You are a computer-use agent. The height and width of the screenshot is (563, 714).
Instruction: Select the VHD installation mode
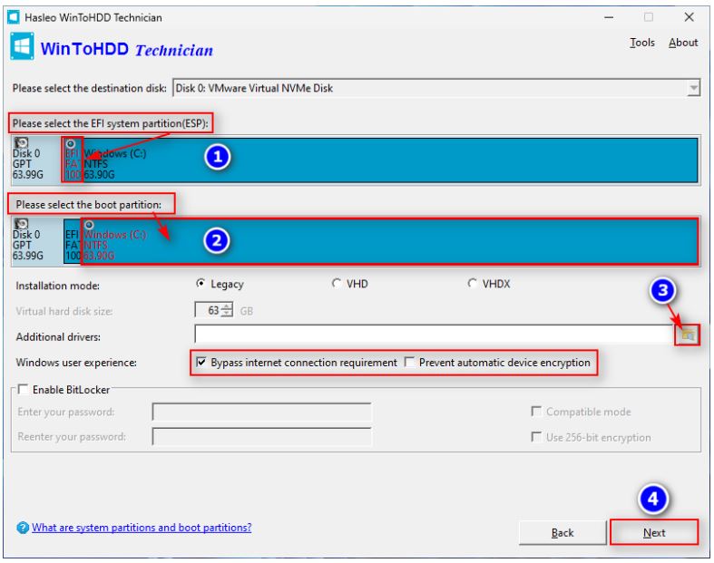tap(338, 285)
